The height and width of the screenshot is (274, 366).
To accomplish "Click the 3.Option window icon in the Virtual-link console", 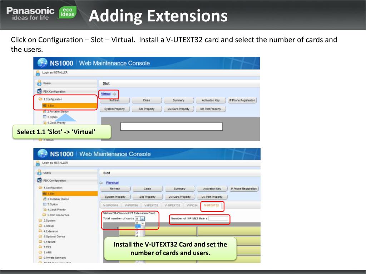I will tap(45, 117).
